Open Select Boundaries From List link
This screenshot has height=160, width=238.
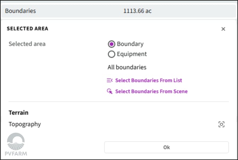[148, 81]
